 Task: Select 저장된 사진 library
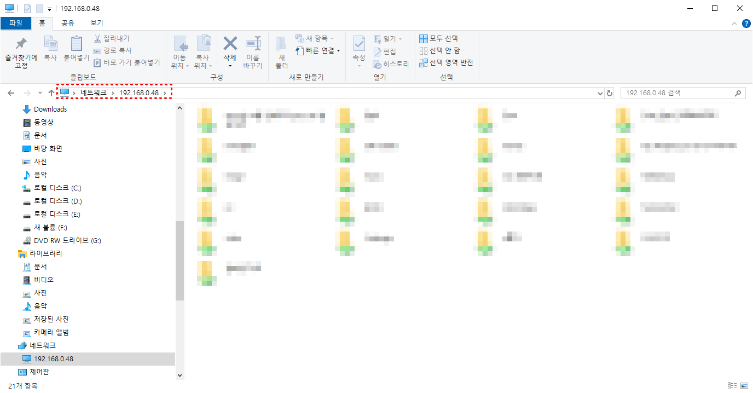[x=51, y=319]
